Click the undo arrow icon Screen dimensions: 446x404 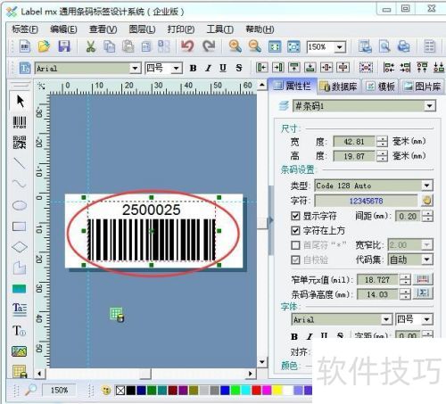[x=187, y=46]
